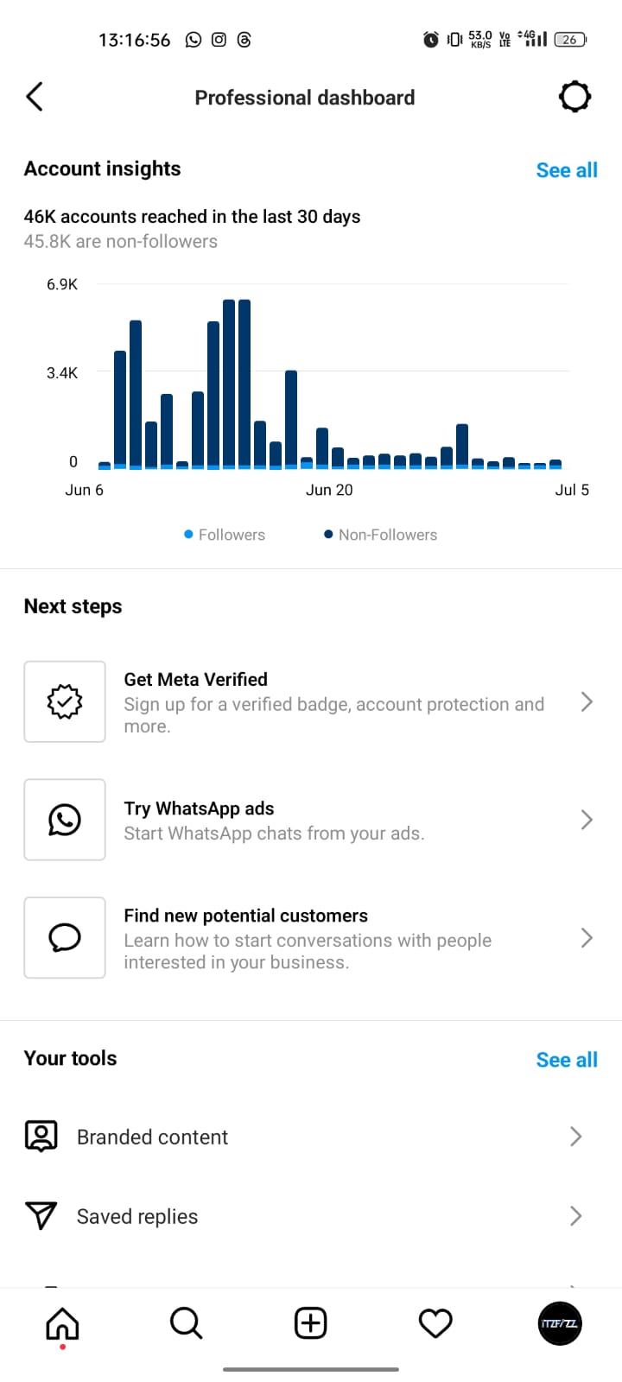
Task: Expand Find new potential customers chevron
Action: point(587,937)
